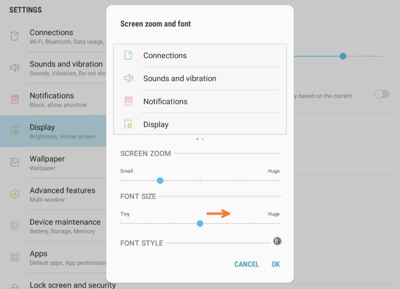Select Connections in the preview list
The width and height of the screenshot is (400, 289).
165,55
